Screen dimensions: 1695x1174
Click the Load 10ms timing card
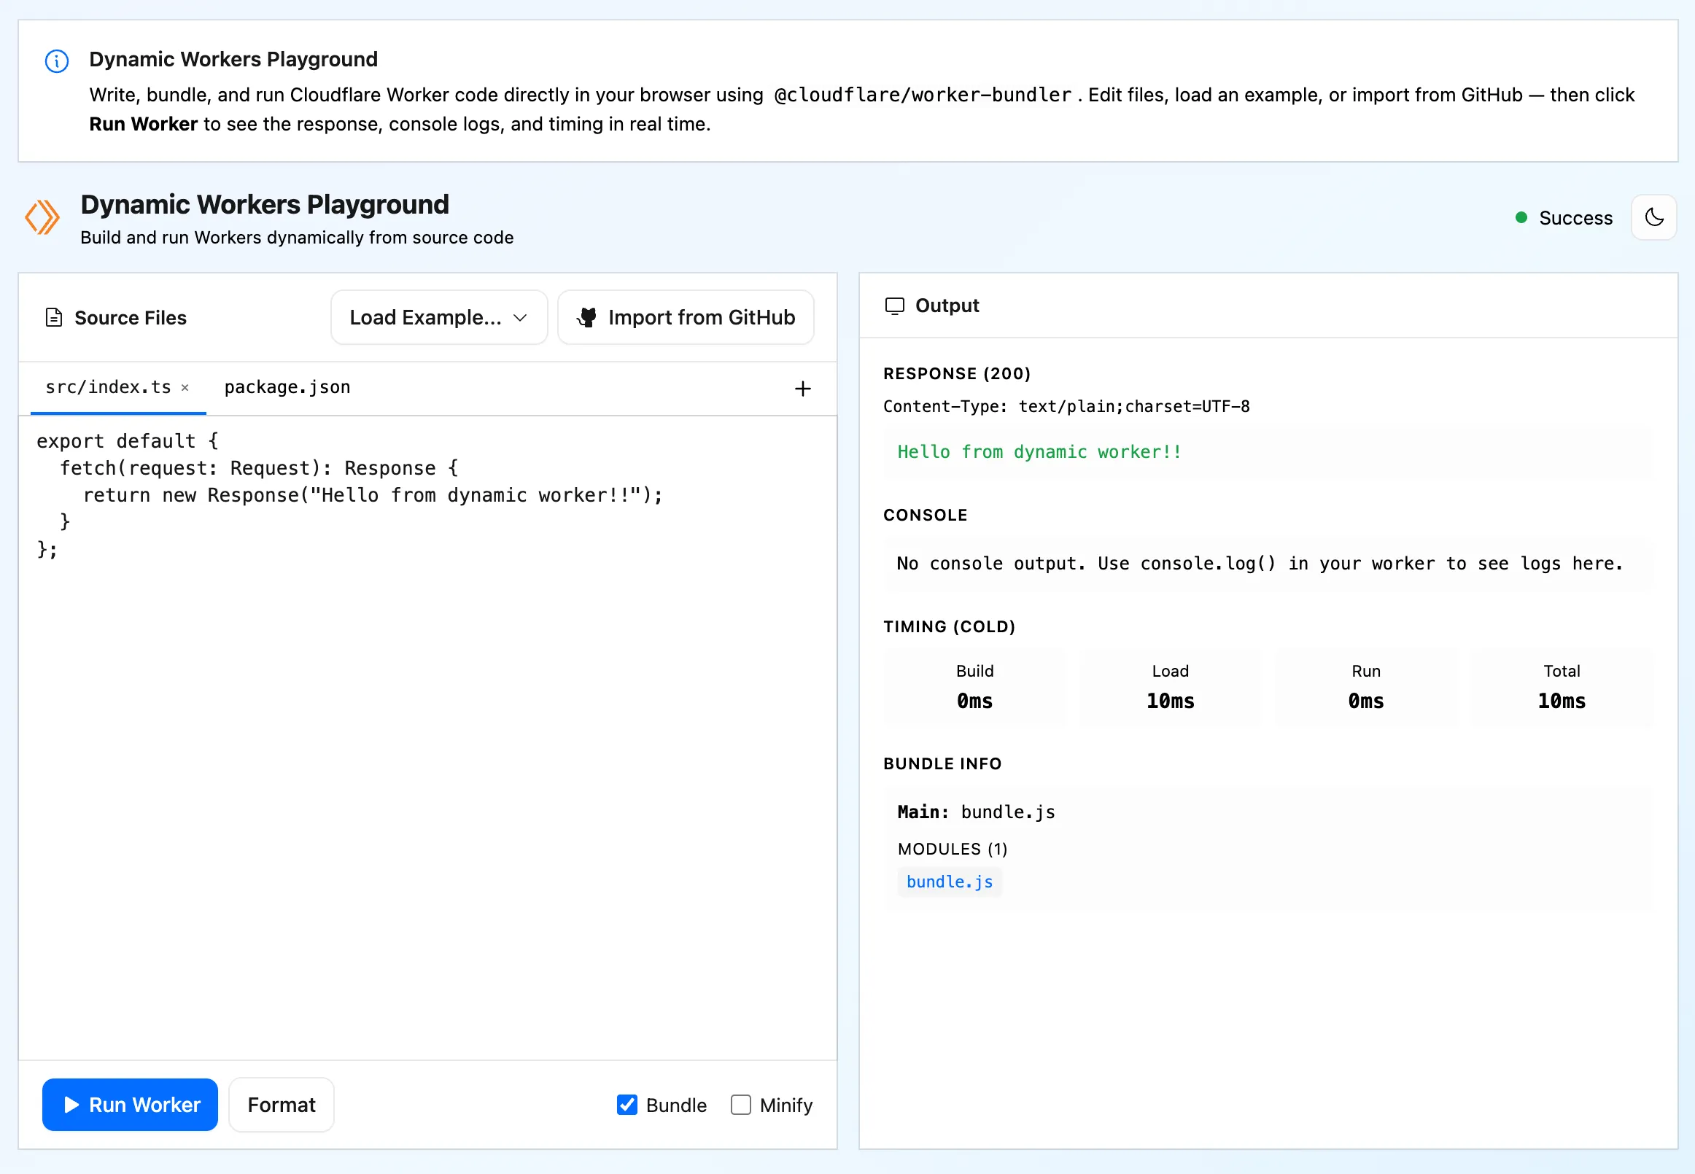[x=1171, y=687]
